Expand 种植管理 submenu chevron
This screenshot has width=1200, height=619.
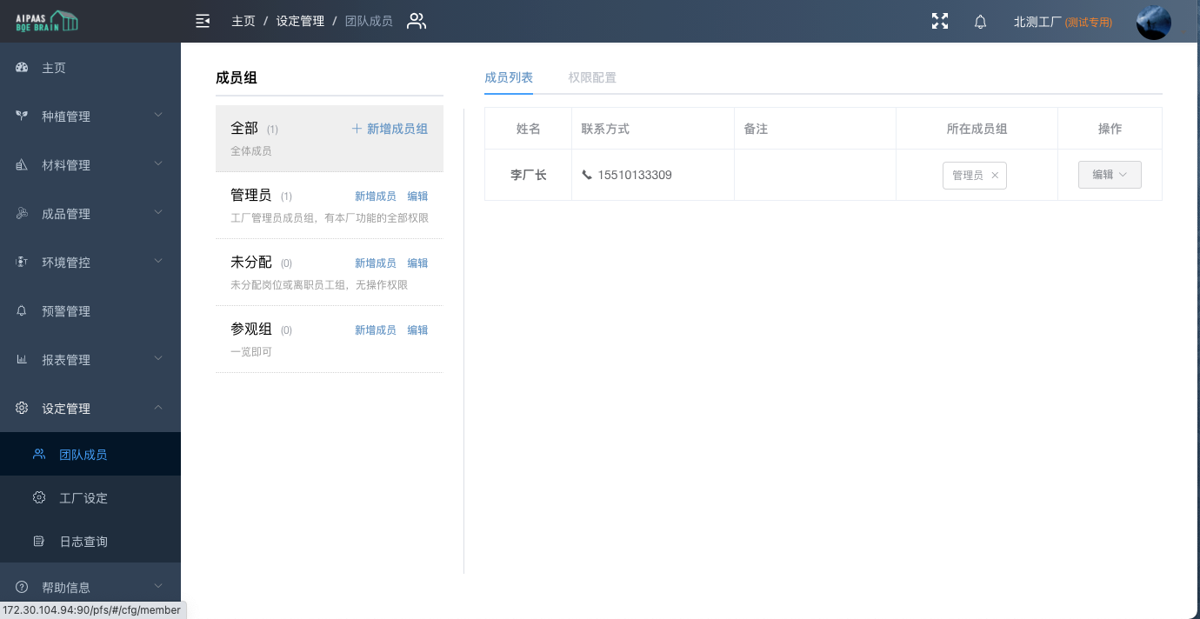158,115
